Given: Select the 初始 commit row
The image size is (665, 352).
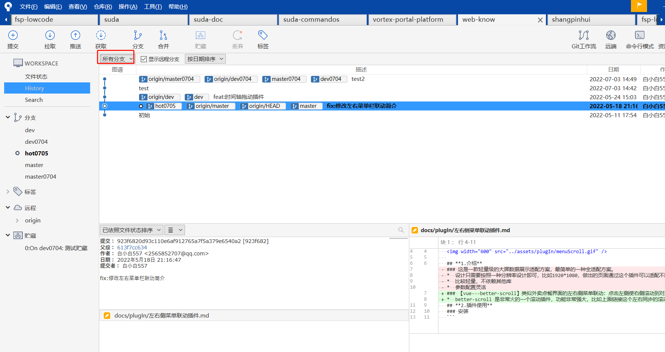Looking at the screenshot, I should click(x=144, y=115).
